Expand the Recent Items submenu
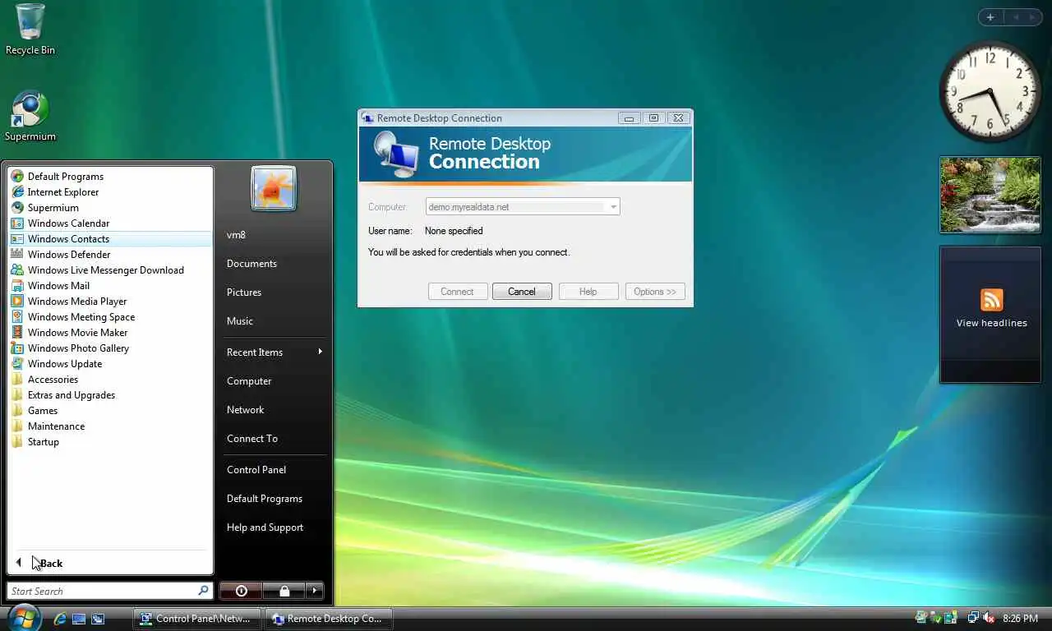 tap(273, 352)
